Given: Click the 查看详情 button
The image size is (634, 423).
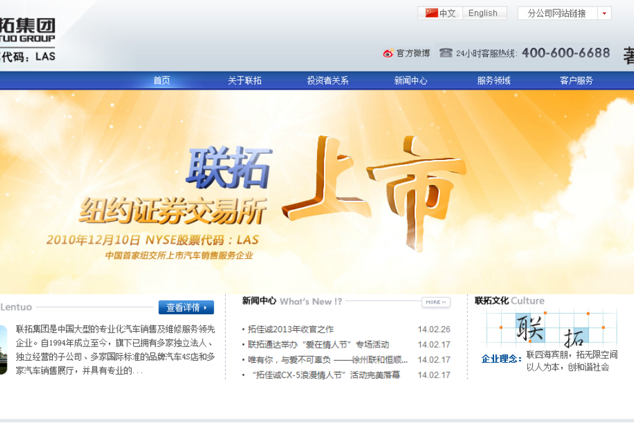Looking at the screenshot, I should (x=186, y=307).
